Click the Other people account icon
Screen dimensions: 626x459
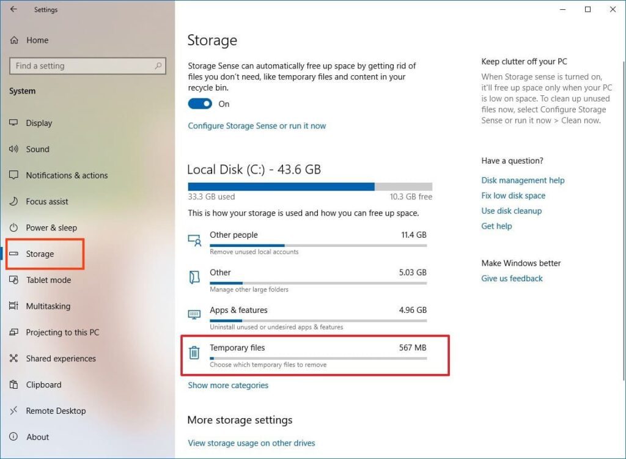click(194, 240)
